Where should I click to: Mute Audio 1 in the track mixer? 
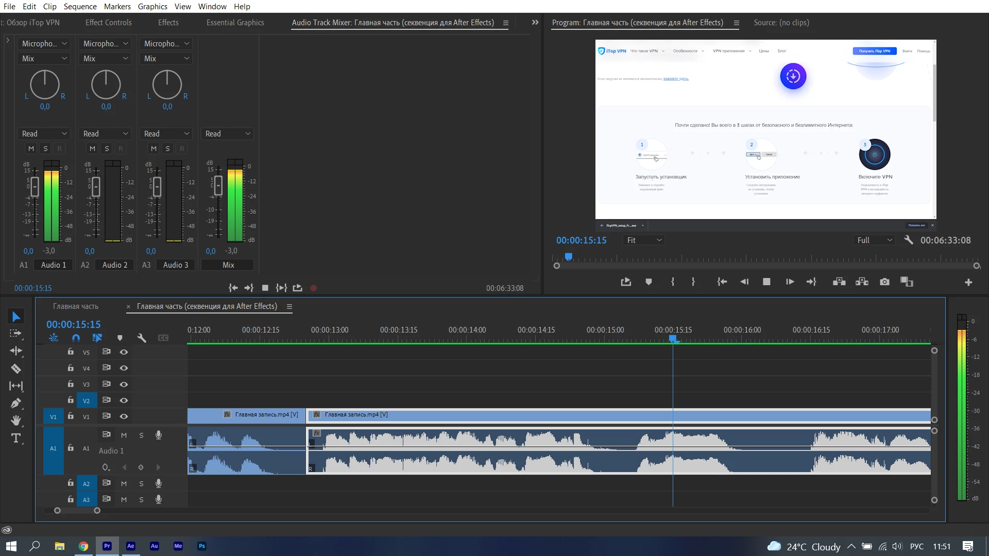[x=31, y=149]
